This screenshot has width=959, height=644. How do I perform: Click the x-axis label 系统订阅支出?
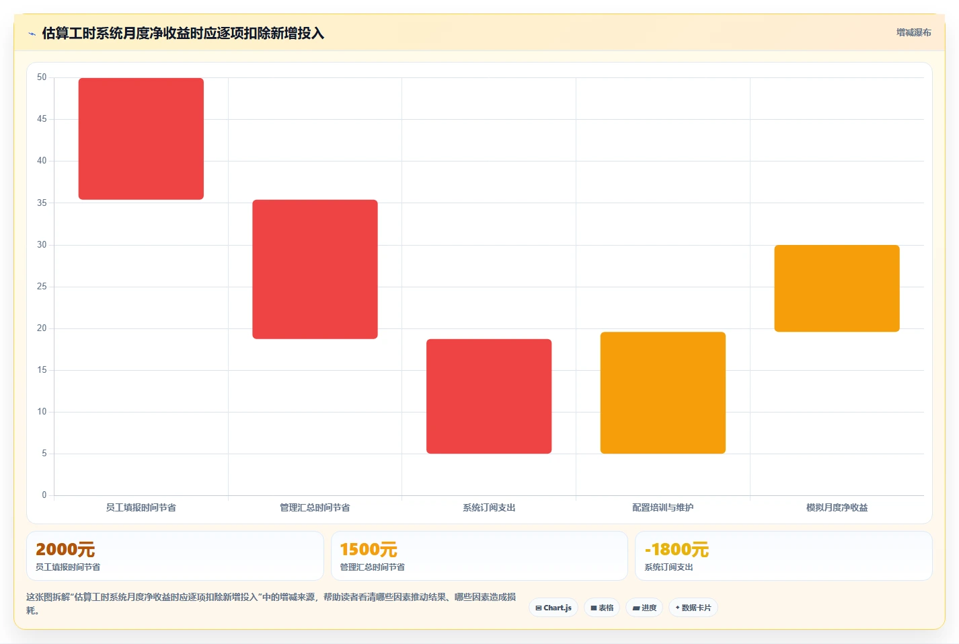[x=489, y=507]
